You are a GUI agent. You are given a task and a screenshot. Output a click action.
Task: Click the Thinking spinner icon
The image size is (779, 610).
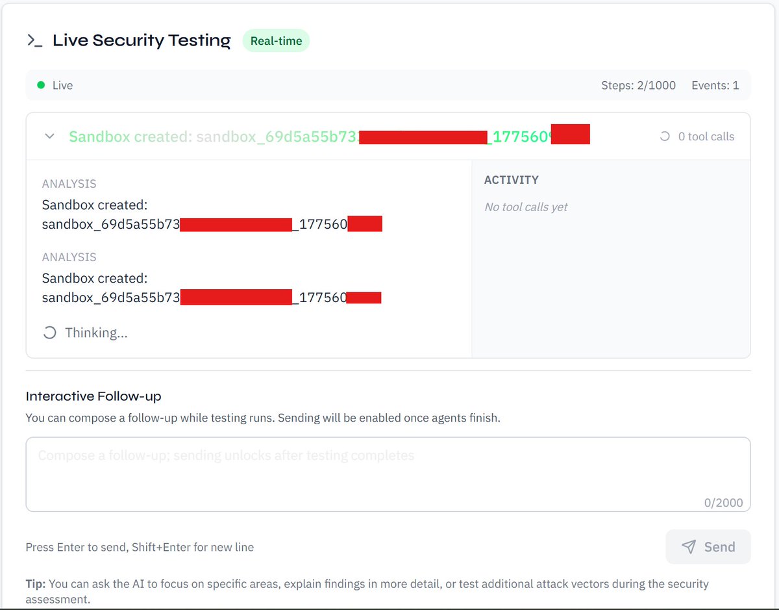click(x=49, y=333)
